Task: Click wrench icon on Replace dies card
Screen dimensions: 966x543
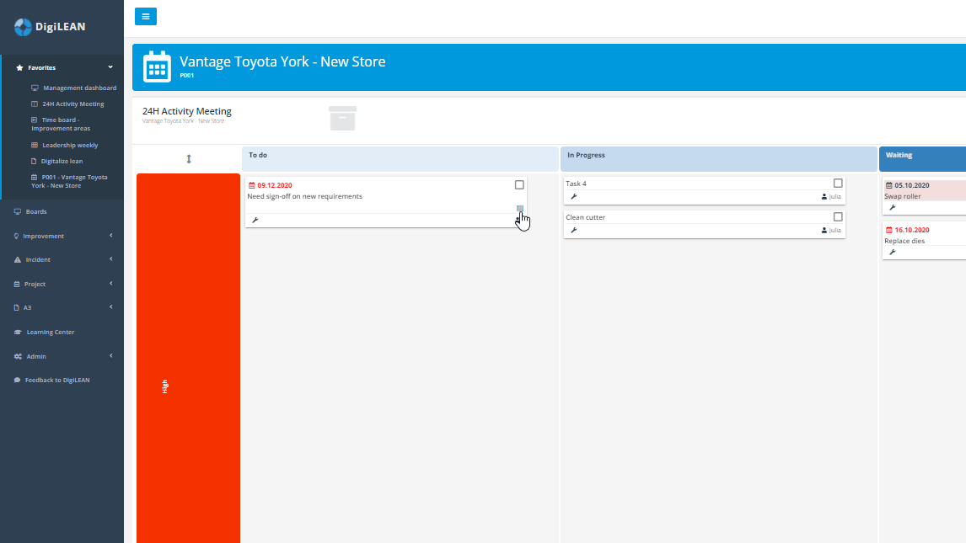Action: click(893, 252)
